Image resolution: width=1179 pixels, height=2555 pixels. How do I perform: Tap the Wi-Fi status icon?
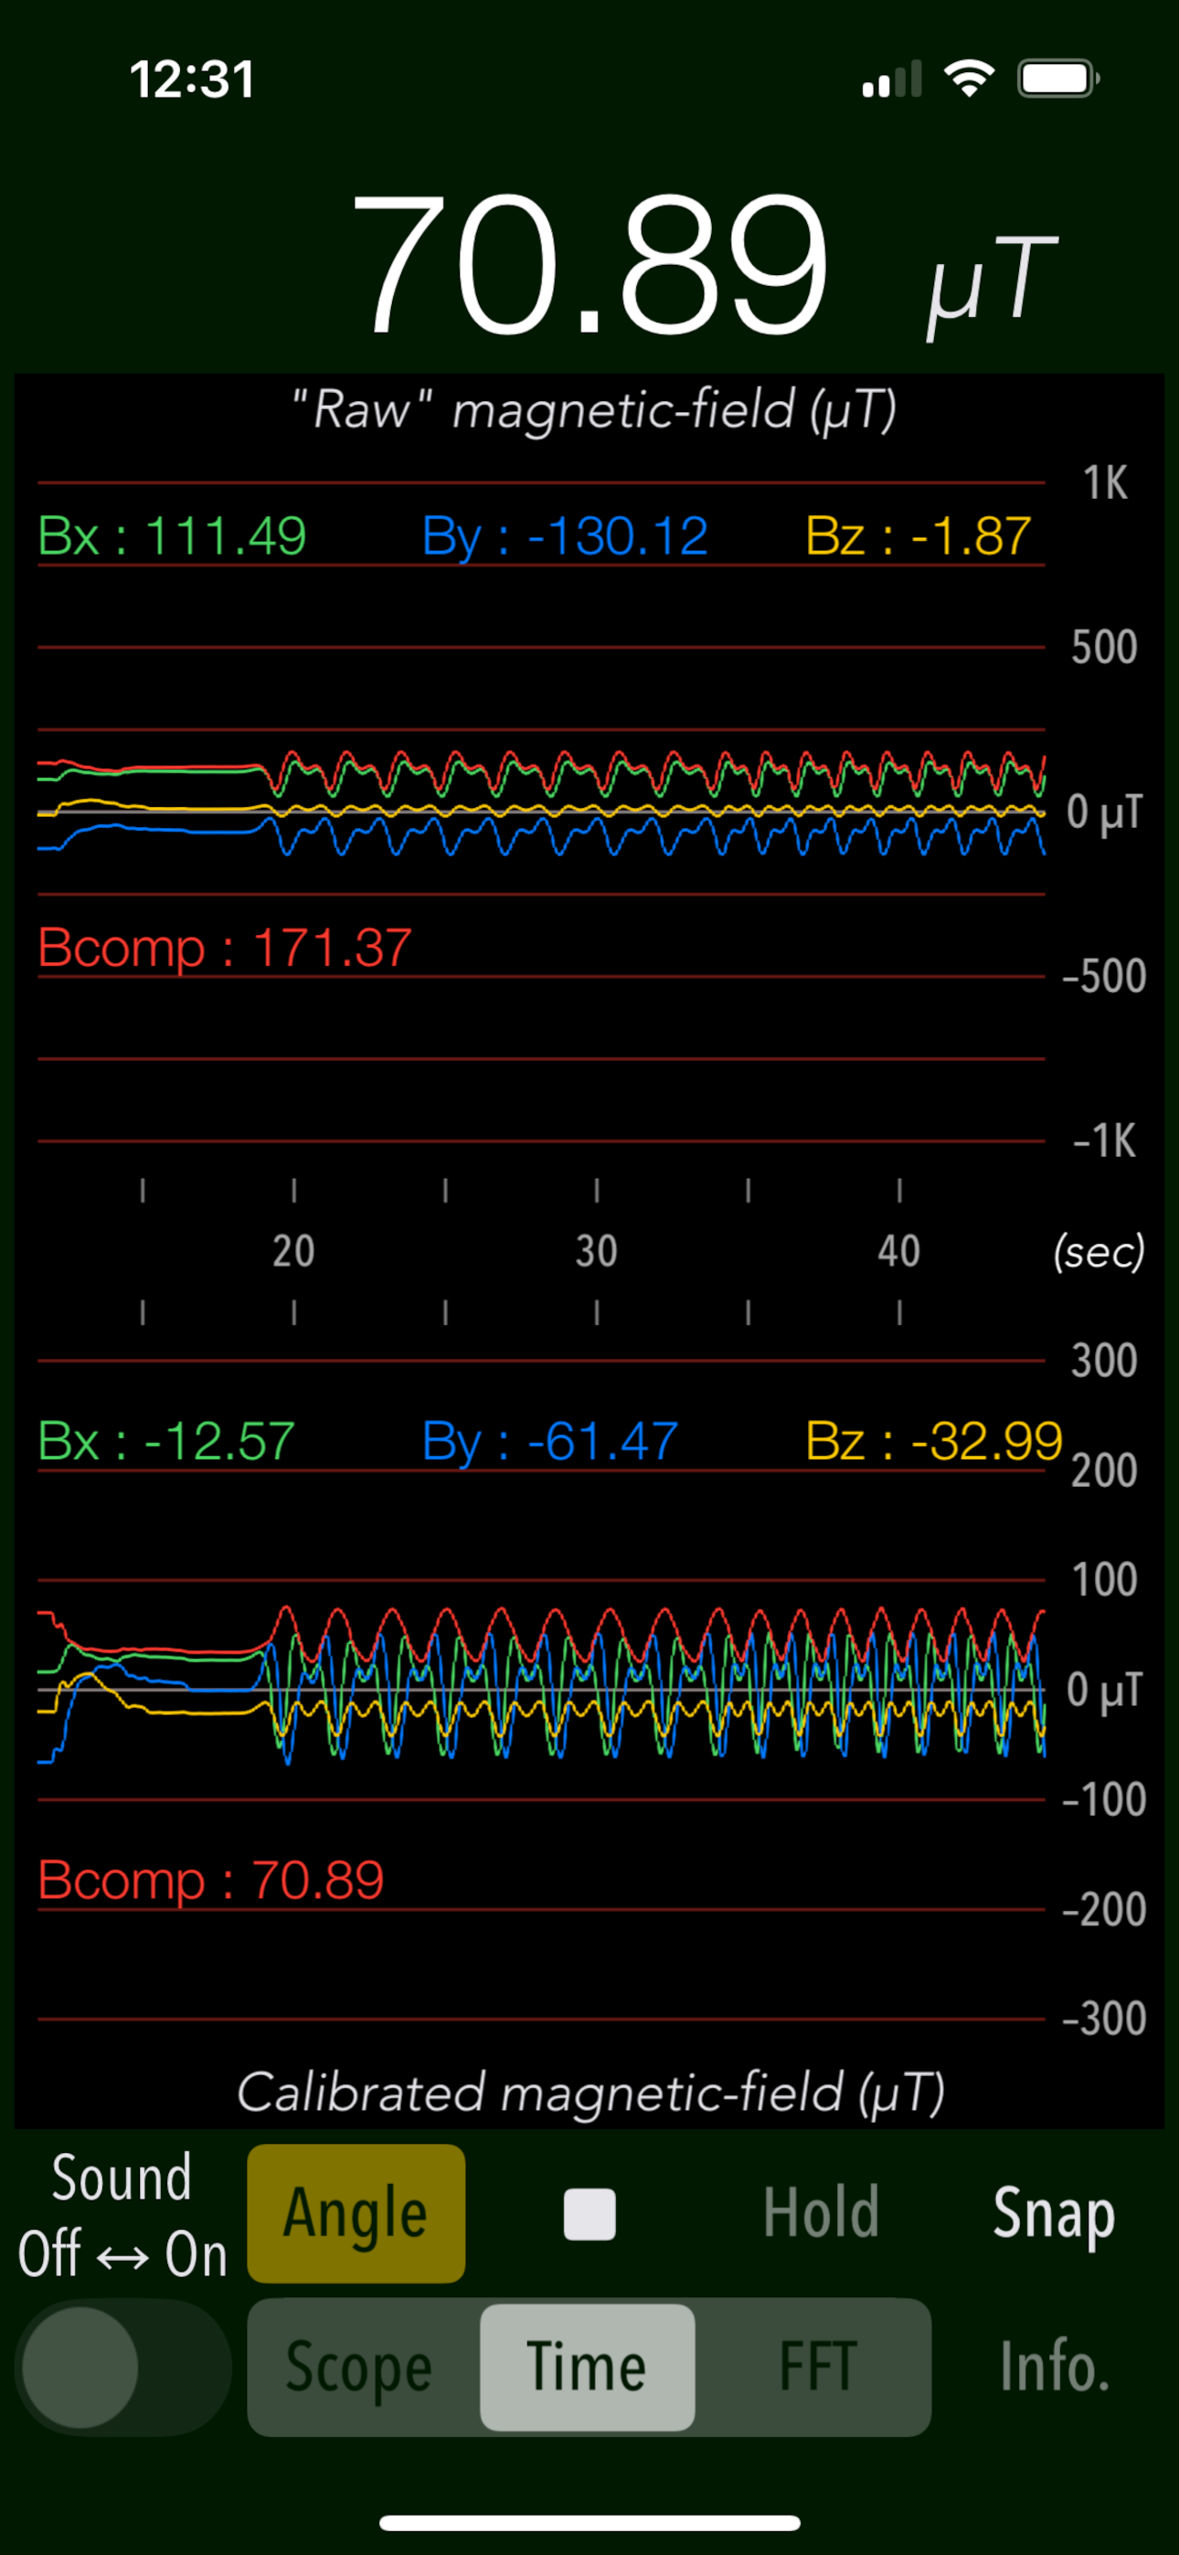(x=970, y=79)
